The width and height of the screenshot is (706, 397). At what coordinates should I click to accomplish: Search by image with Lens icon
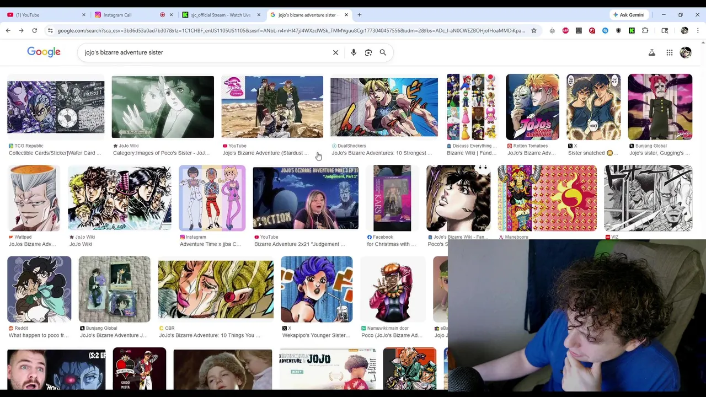coord(368,52)
